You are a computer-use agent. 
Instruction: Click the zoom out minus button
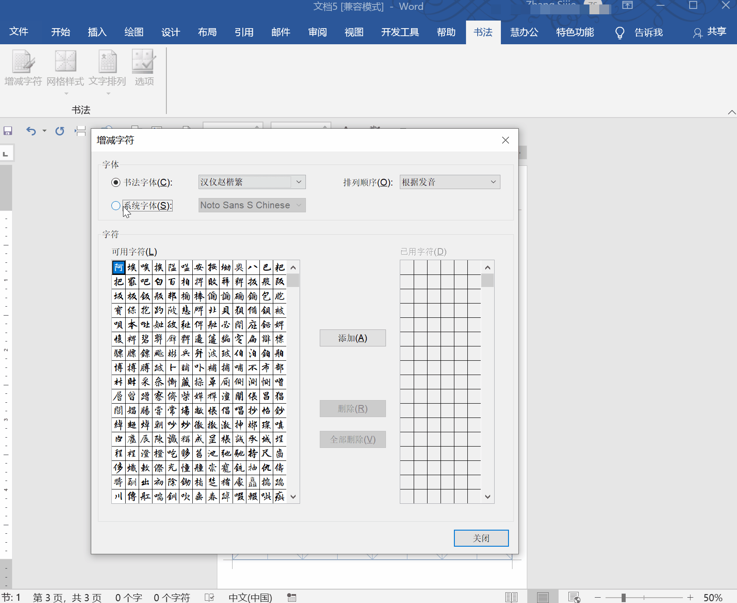(x=598, y=598)
